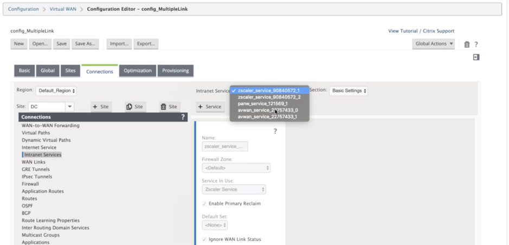
Task: Open the Global Actions dropdown
Action: click(433, 44)
